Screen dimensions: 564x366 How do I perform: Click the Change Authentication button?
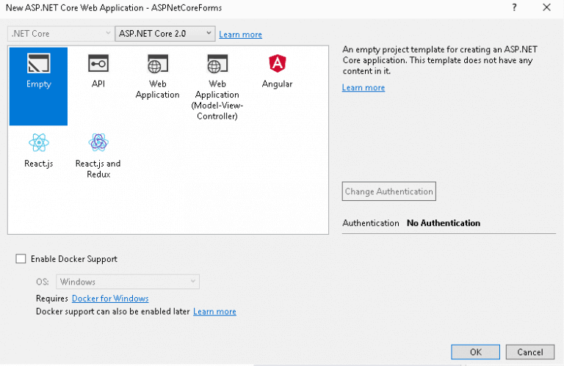coord(389,191)
